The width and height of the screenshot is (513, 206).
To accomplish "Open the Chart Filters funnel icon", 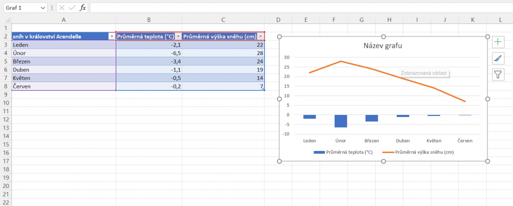I will click(x=498, y=75).
